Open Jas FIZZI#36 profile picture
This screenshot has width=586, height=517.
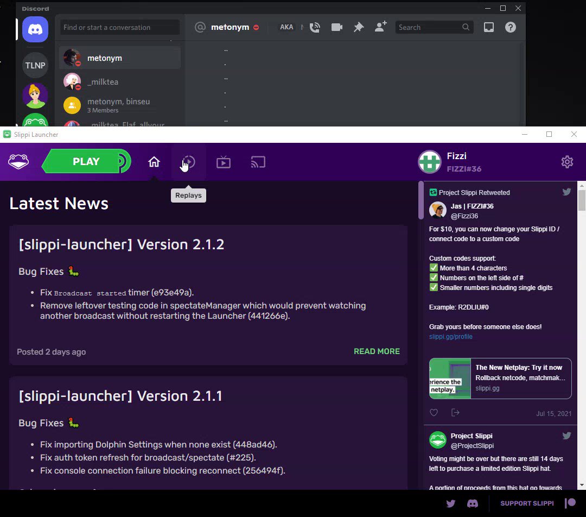point(438,210)
